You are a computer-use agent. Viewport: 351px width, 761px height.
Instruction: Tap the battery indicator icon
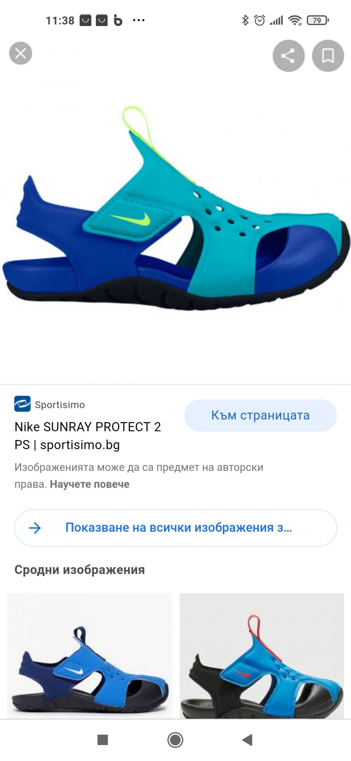click(x=318, y=20)
